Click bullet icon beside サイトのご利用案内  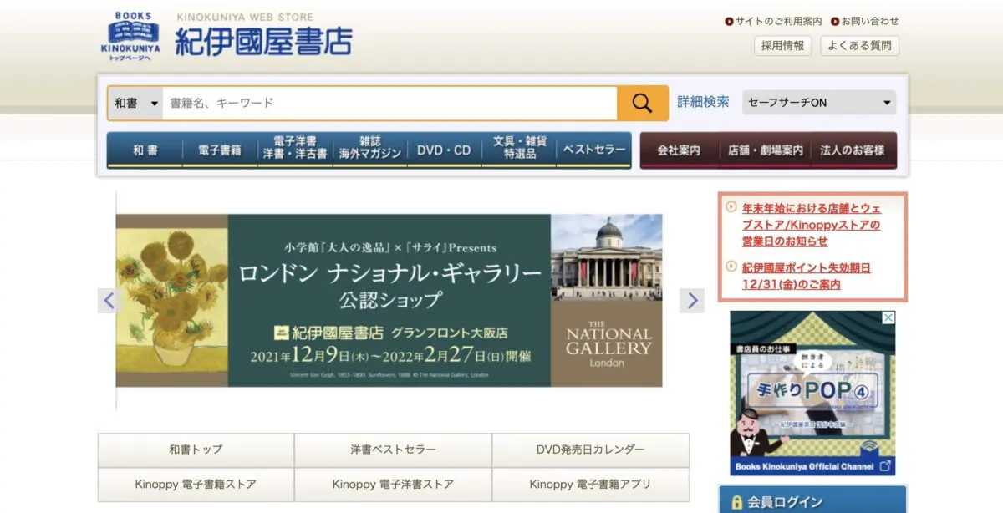pyautogui.click(x=729, y=21)
